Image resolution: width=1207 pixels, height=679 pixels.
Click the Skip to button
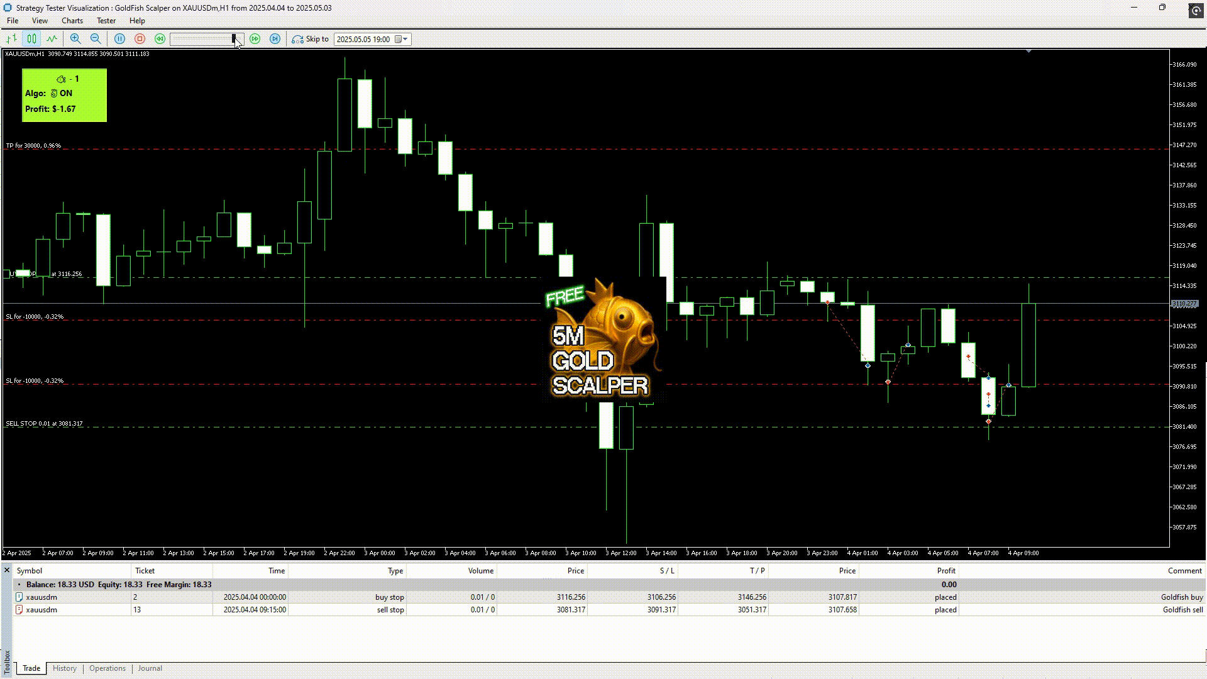point(311,39)
